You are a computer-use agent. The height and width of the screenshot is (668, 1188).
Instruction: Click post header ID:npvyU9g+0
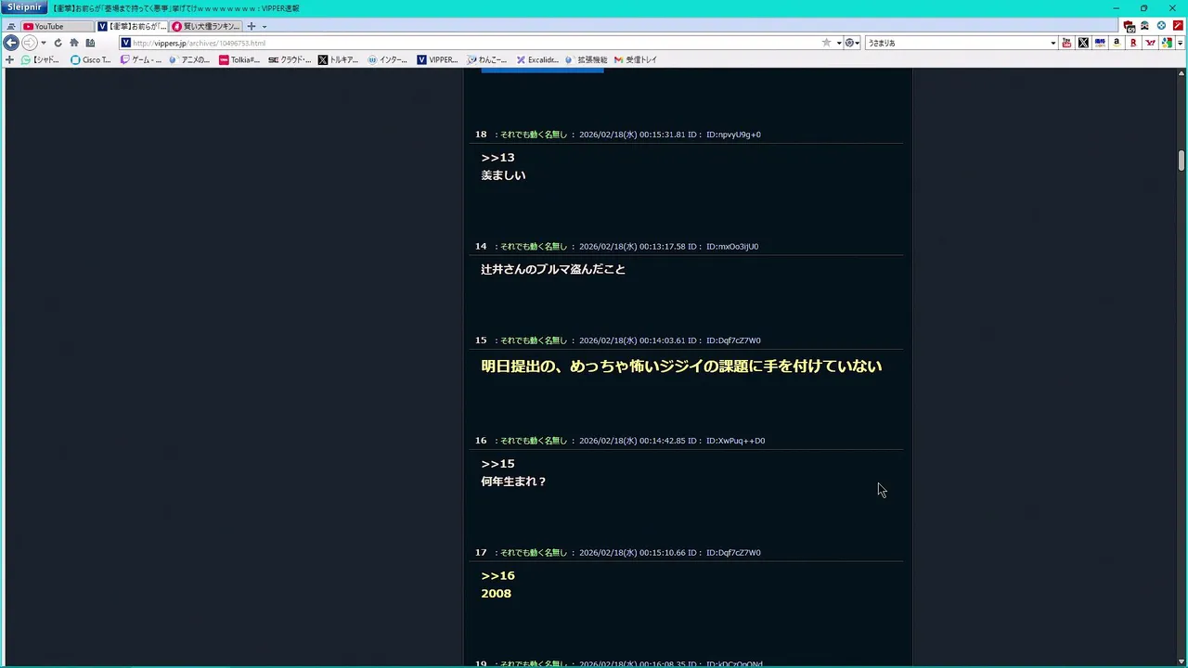tap(733, 135)
